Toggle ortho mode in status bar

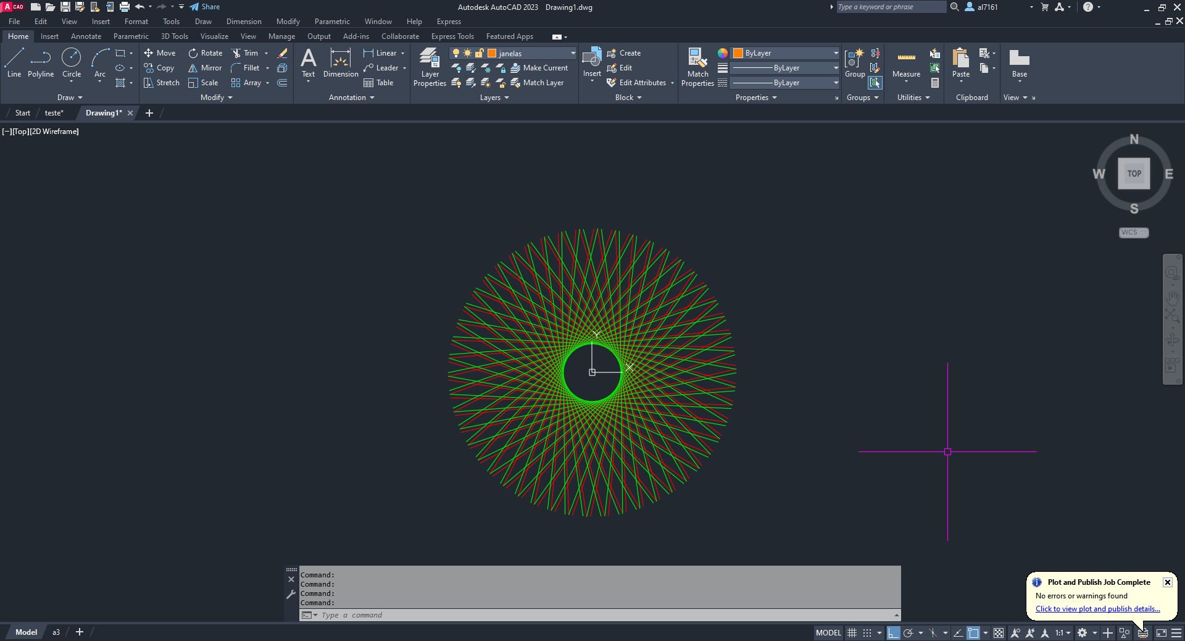pyautogui.click(x=893, y=633)
